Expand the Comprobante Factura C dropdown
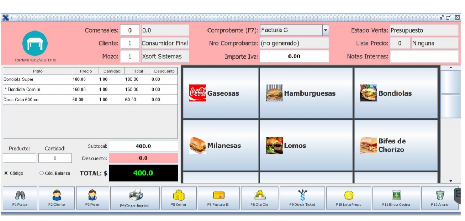This screenshot has height=221, width=465. click(x=325, y=30)
